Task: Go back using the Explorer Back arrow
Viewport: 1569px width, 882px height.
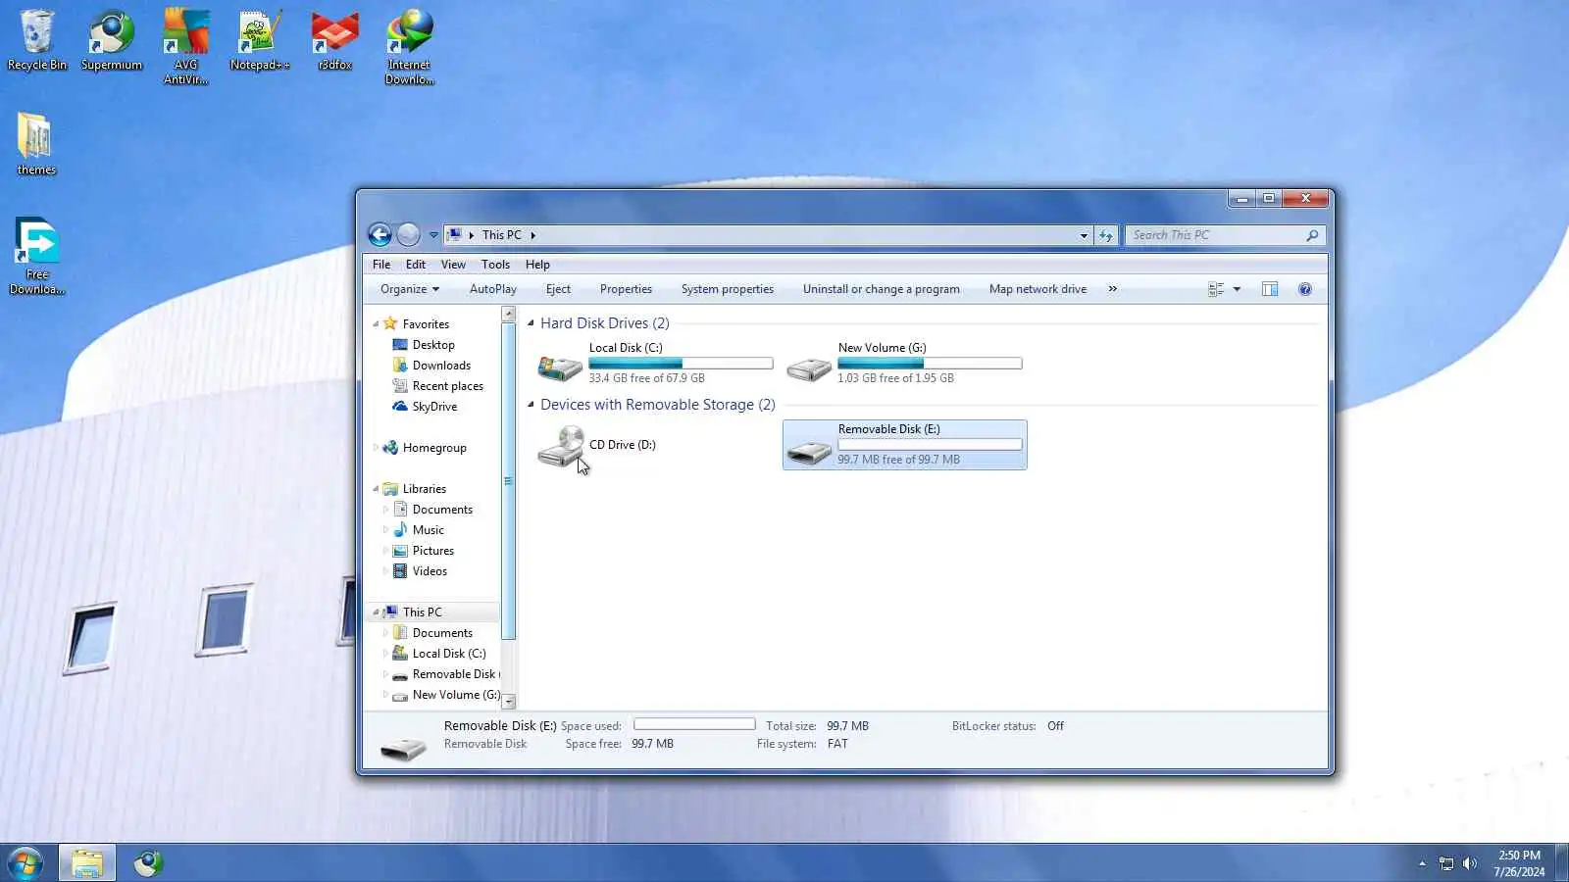Action: (x=380, y=234)
